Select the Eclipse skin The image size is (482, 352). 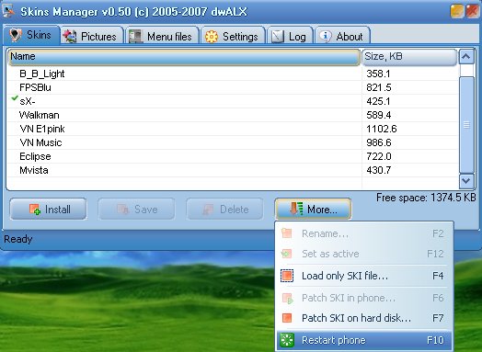point(35,156)
